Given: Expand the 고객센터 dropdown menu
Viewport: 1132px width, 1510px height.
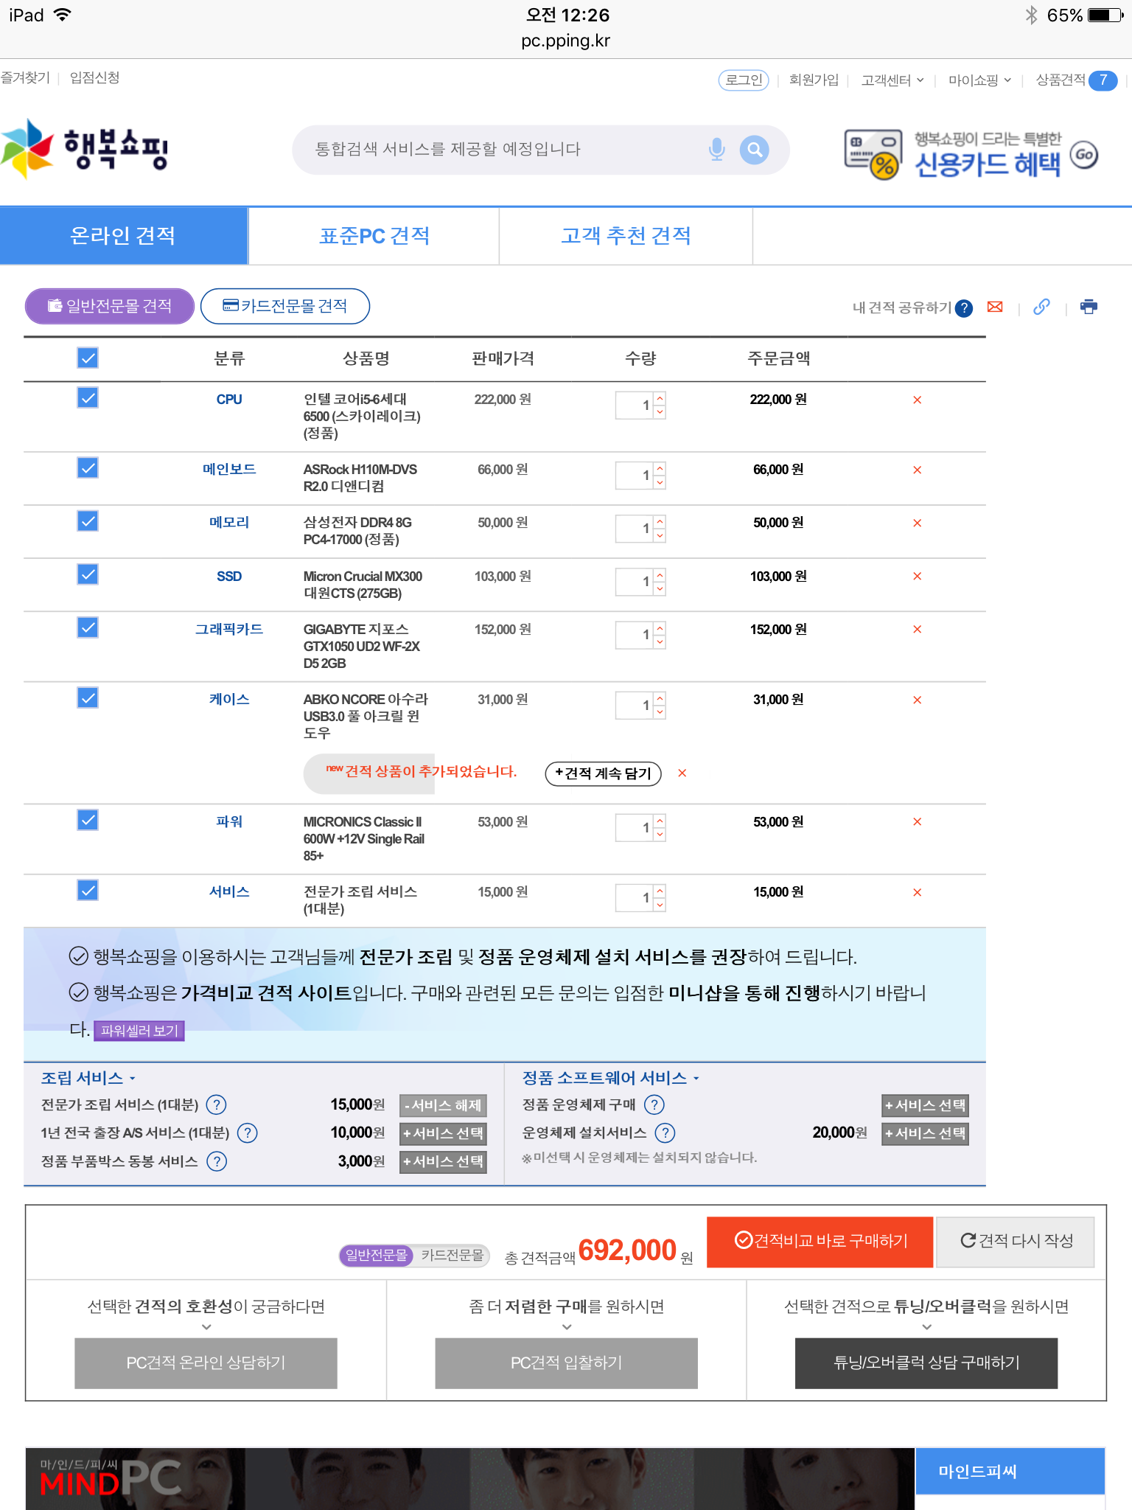Looking at the screenshot, I should 892,80.
